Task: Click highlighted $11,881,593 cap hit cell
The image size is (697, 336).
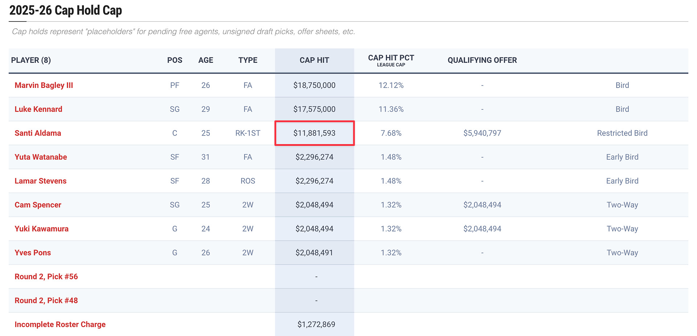Action: click(x=314, y=133)
